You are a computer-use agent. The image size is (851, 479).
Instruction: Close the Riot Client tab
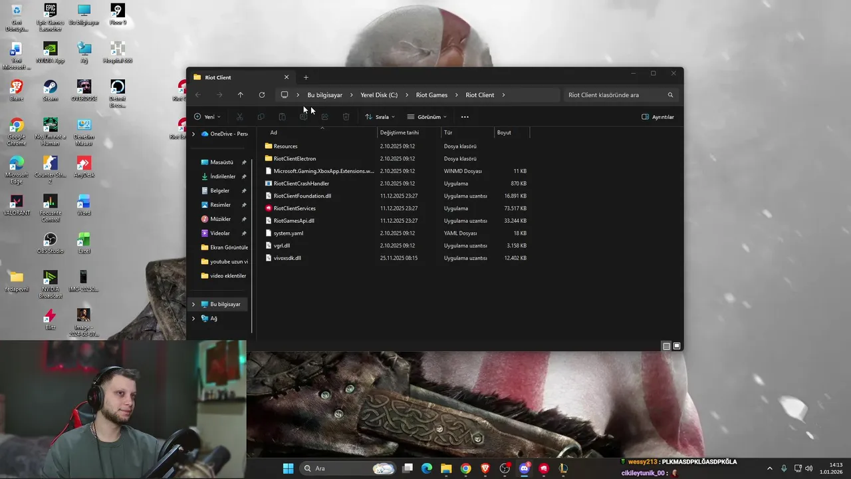click(x=287, y=77)
